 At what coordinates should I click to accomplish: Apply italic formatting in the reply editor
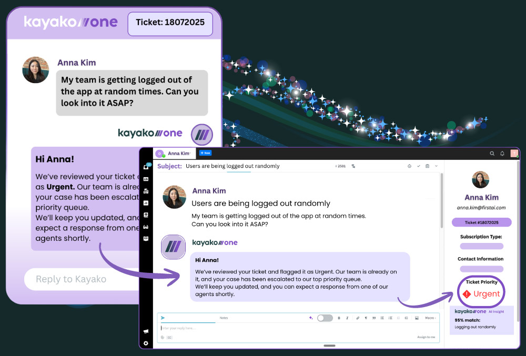tap(347, 318)
